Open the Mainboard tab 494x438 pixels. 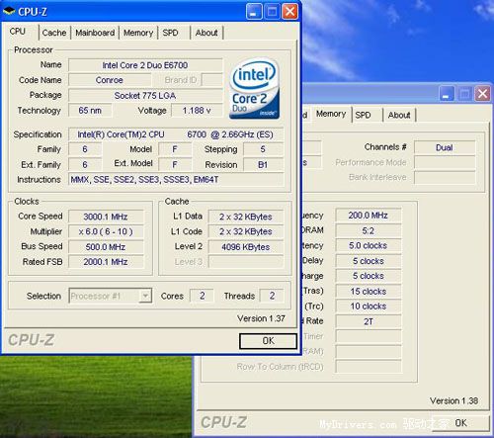click(x=95, y=33)
